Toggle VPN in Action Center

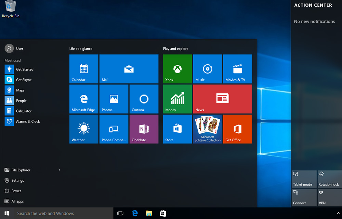(329, 197)
